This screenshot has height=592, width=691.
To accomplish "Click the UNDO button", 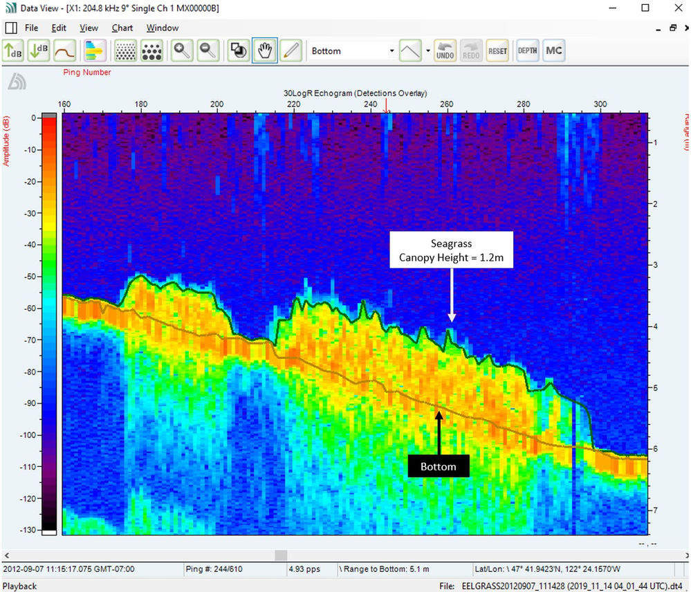I will (445, 50).
